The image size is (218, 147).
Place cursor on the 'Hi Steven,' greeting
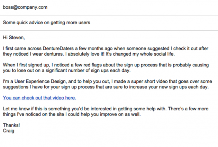pyautogui.click(x=14, y=37)
